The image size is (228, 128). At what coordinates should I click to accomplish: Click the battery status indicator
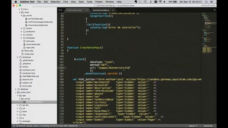[x=173, y=2]
